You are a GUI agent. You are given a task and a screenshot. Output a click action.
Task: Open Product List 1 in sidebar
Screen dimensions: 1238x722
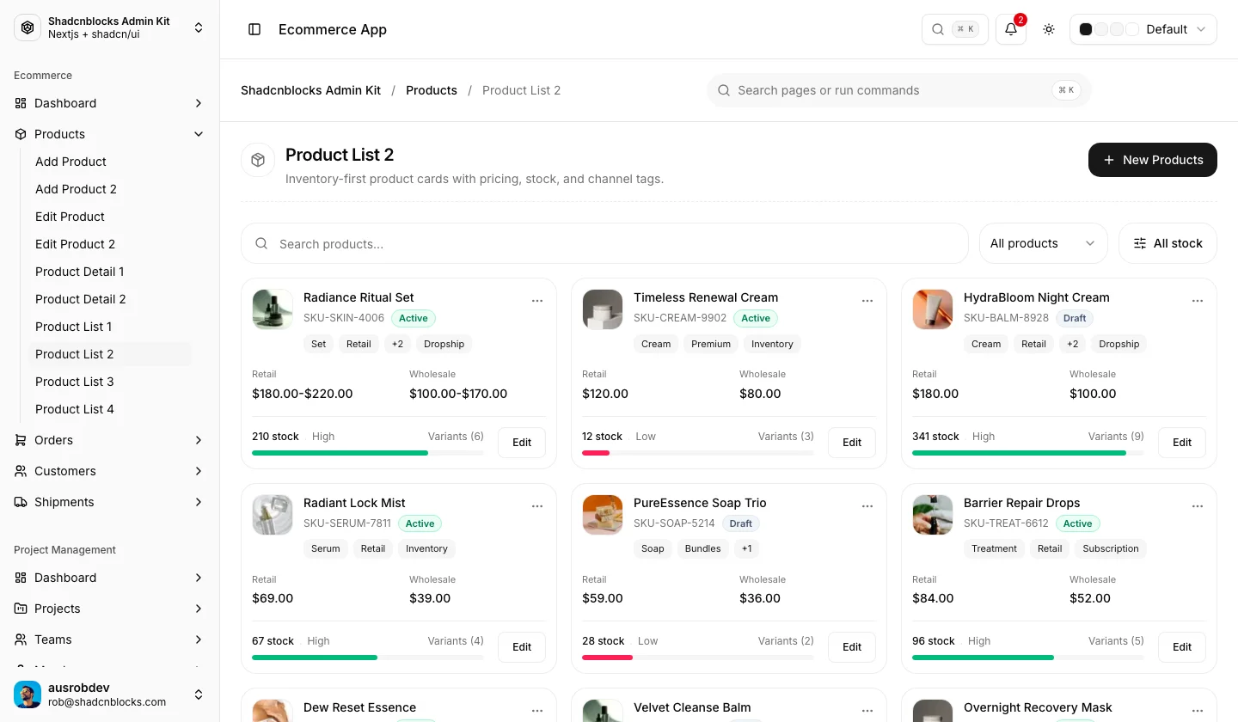[x=110, y=327]
